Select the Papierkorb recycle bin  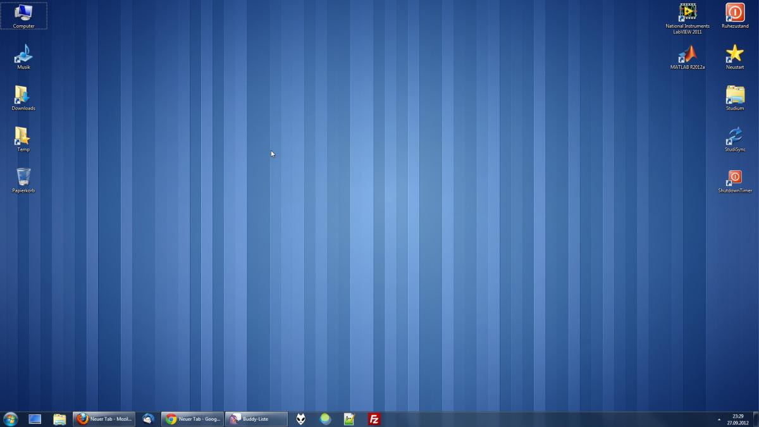tap(23, 178)
